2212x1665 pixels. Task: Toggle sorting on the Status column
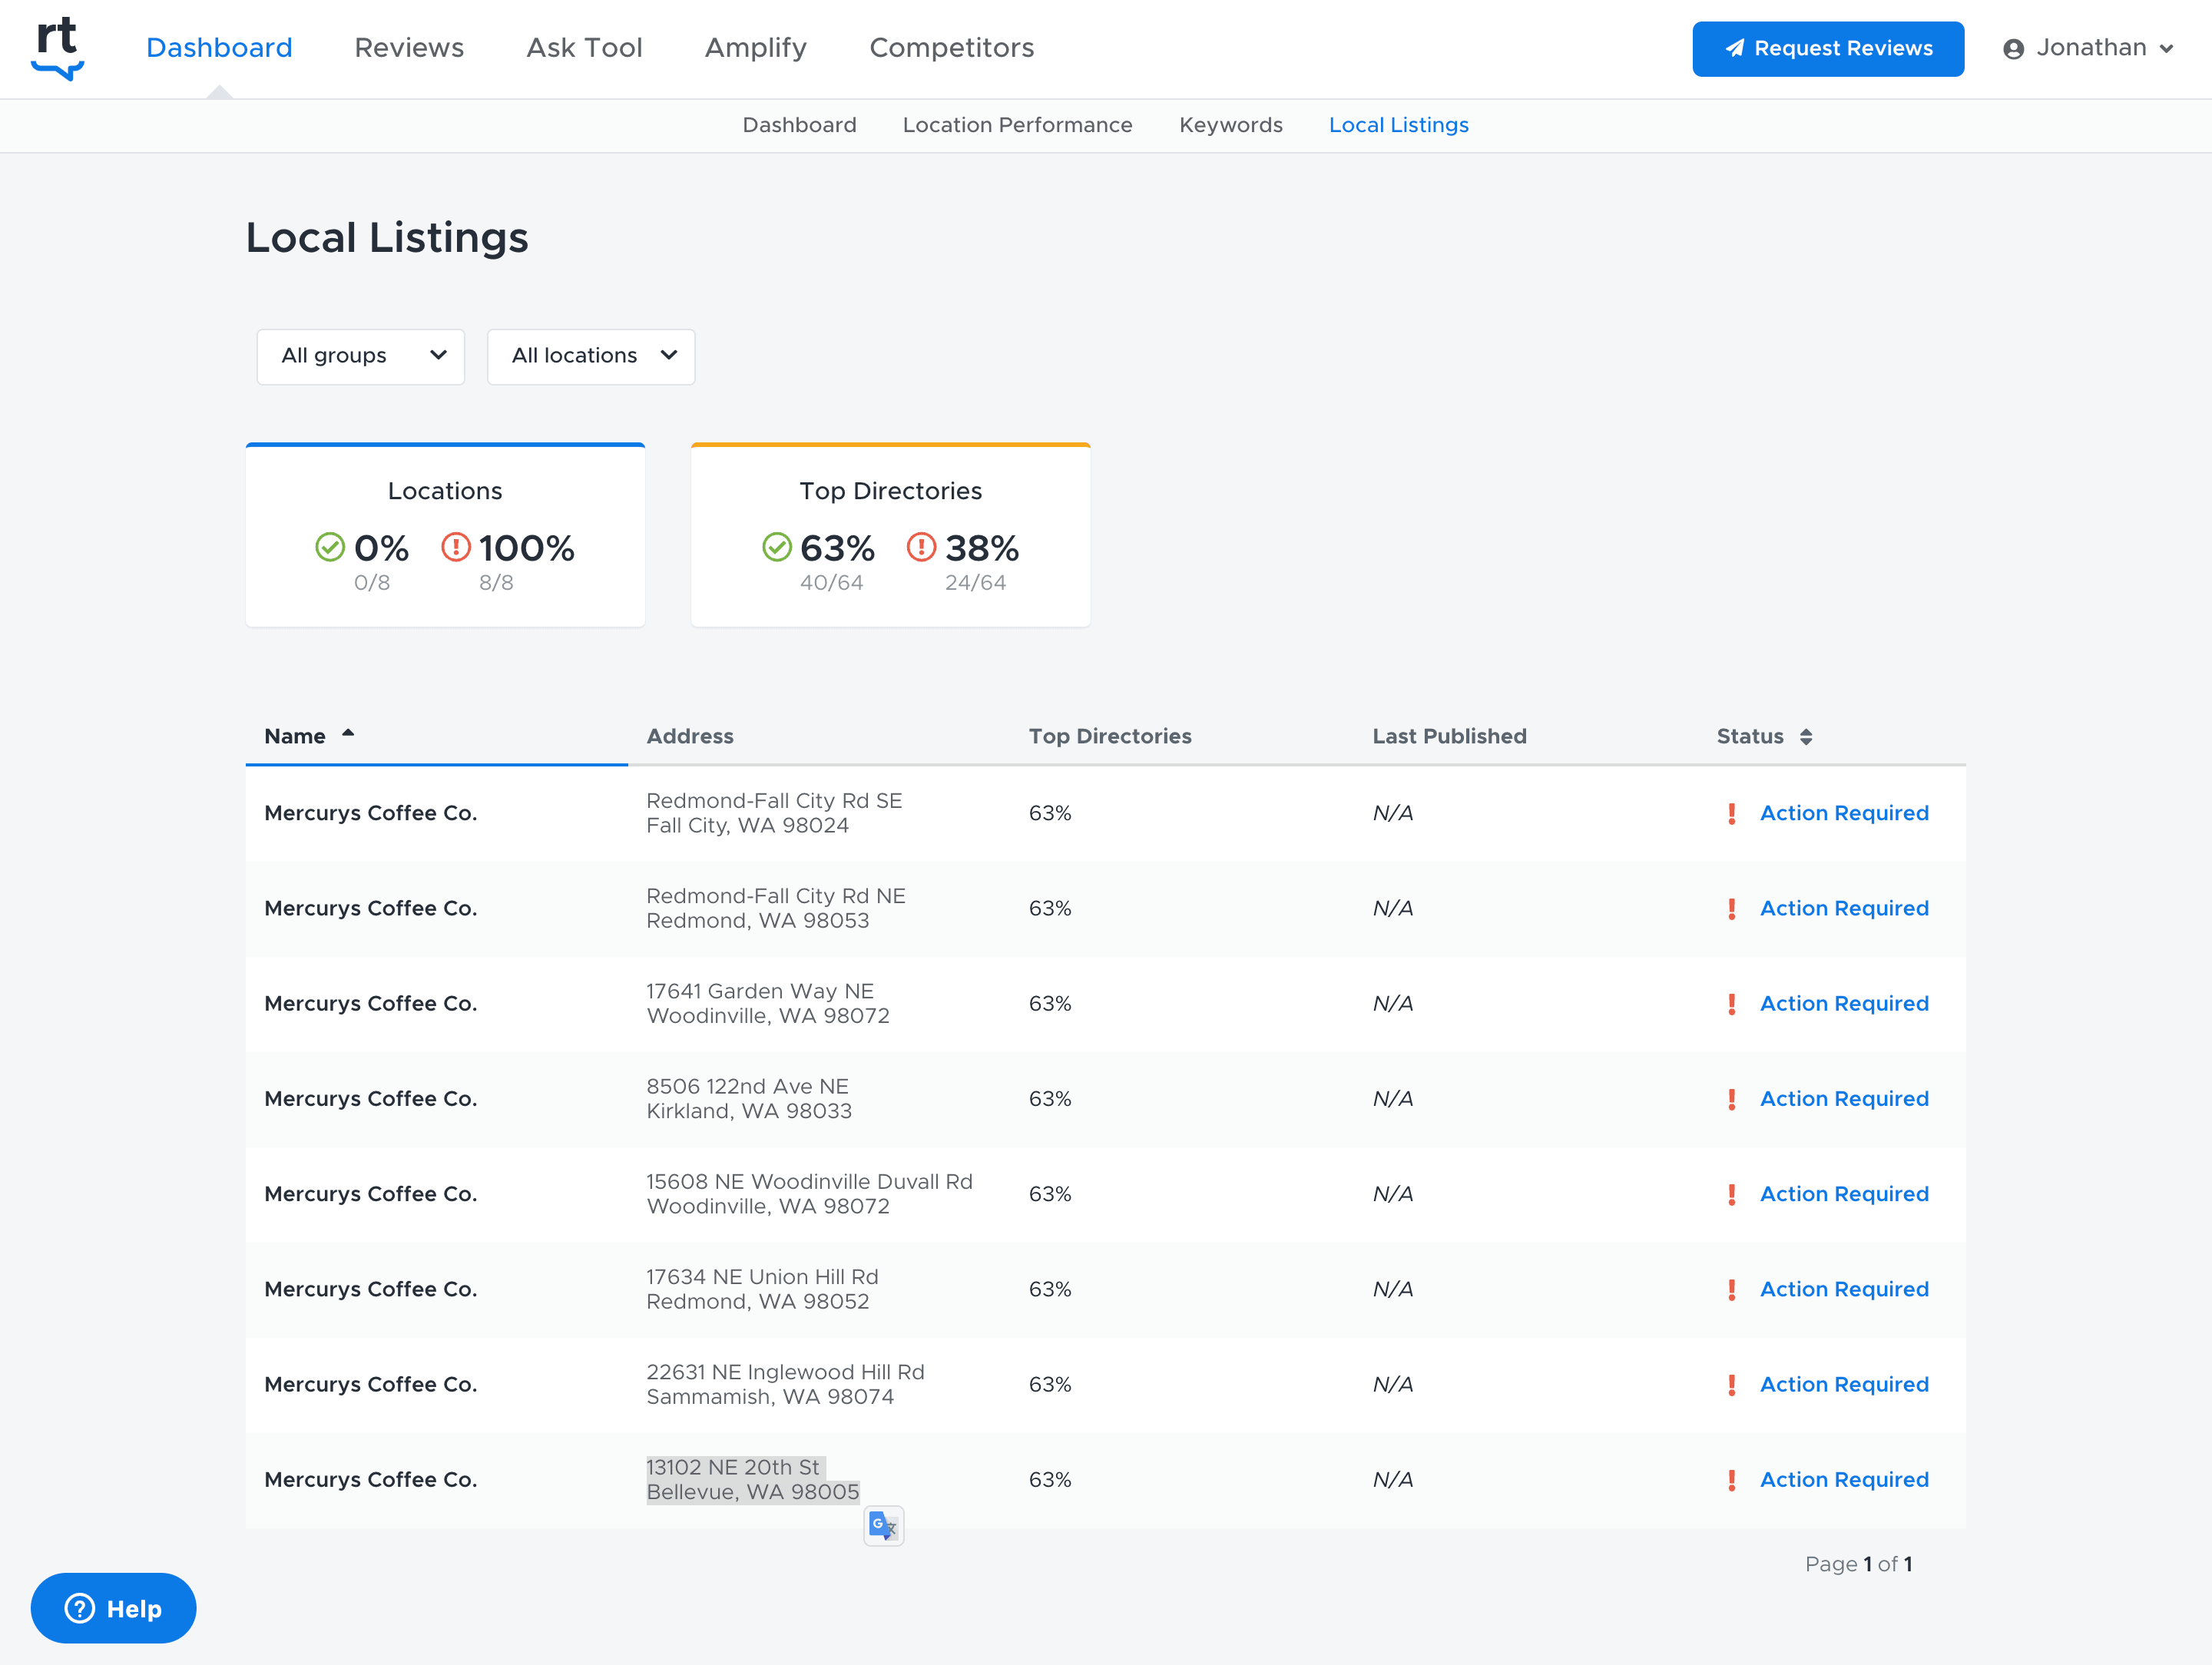click(x=1808, y=736)
